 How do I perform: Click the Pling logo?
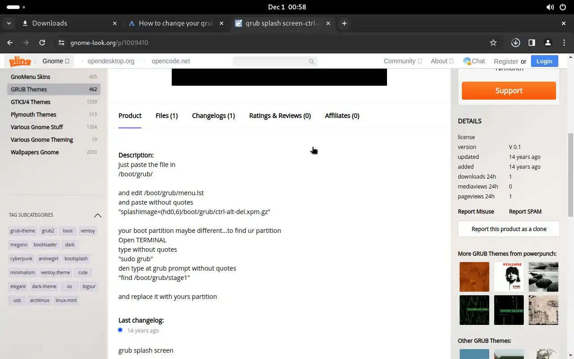click(20, 61)
